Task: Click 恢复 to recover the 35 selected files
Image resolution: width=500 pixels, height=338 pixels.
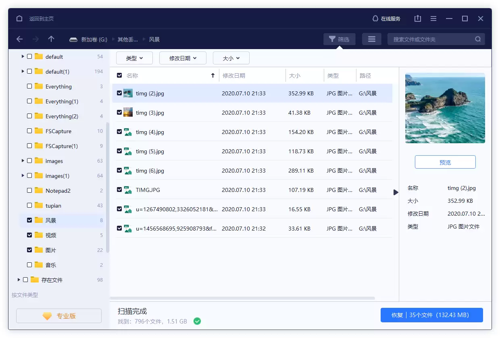Action: click(431, 315)
